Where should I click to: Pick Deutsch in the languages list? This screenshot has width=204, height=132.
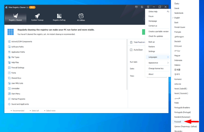click(x=177, y=41)
